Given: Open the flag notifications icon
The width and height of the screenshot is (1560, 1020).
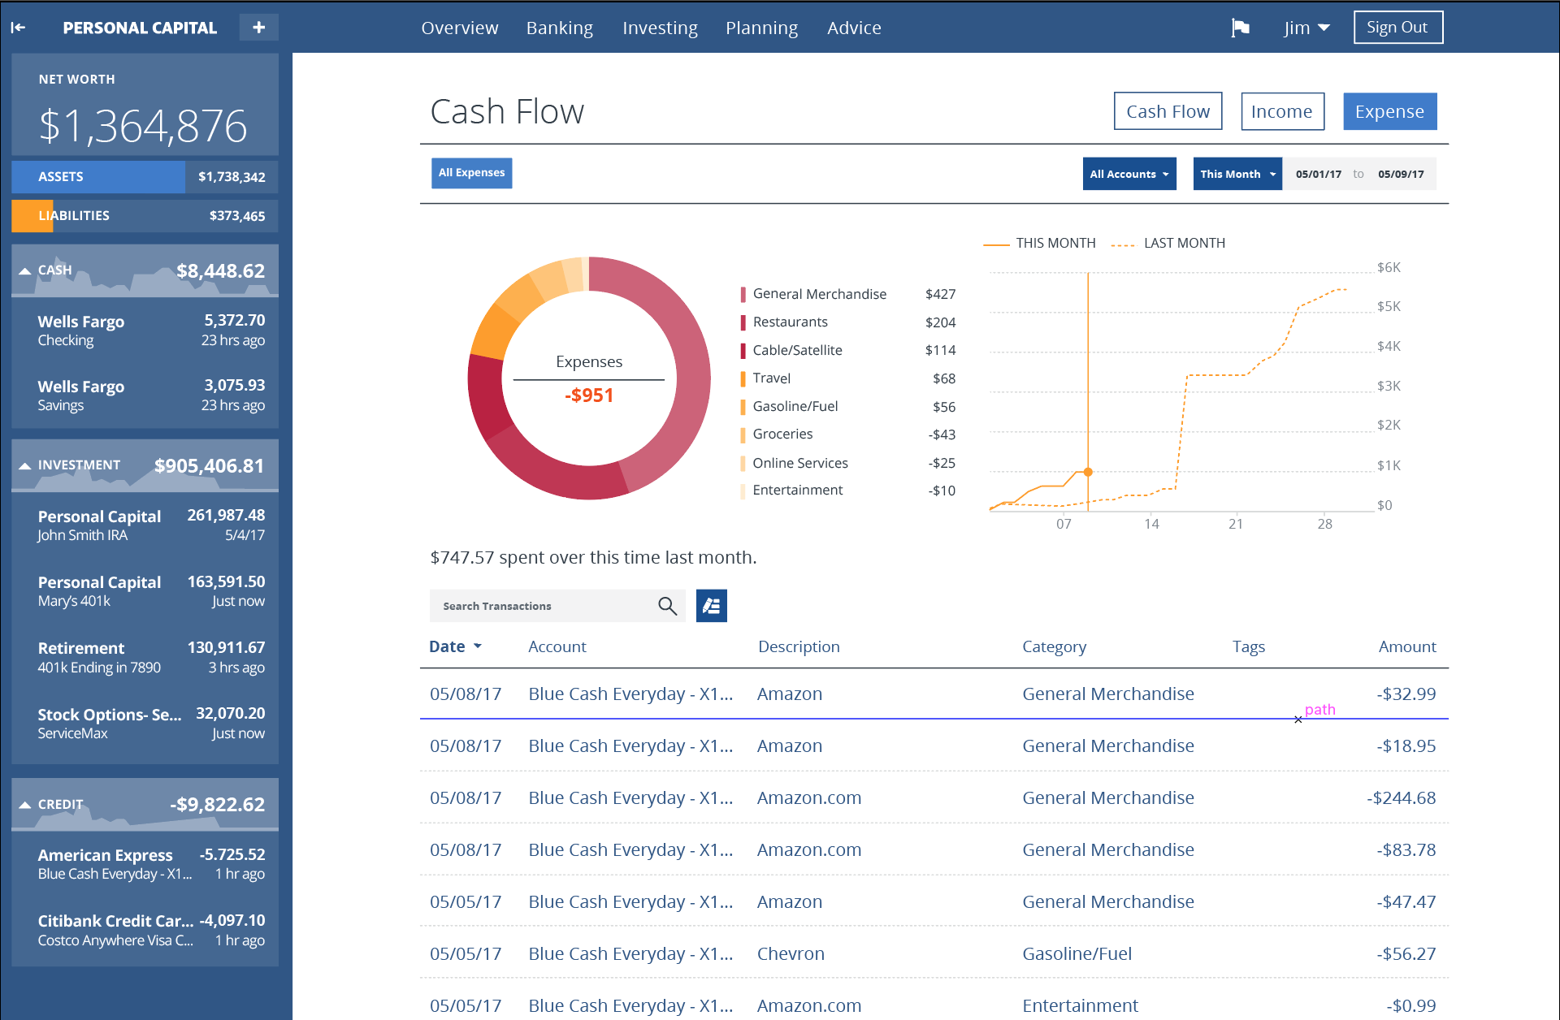Looking at the screenshot, I should [1241, 27].
